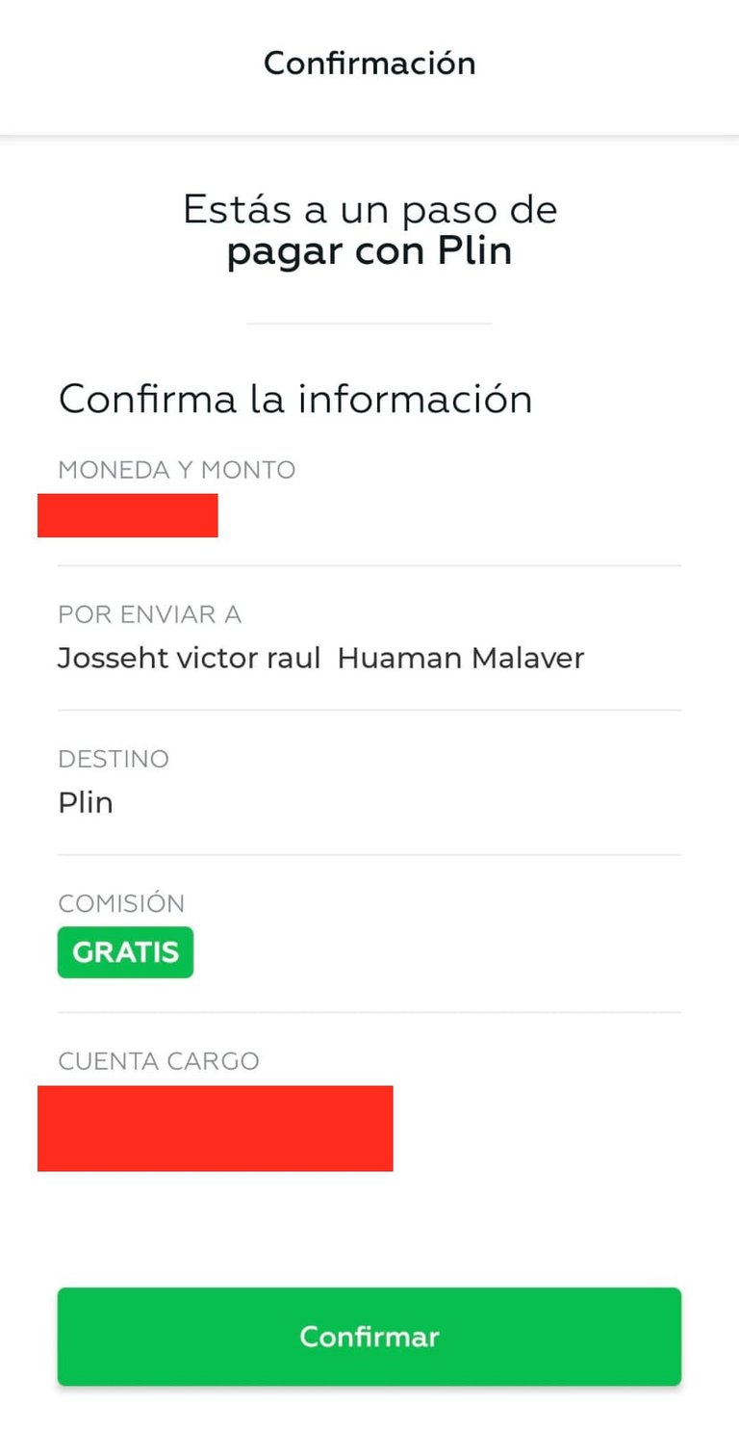Click the DESTINO field label
The height and width of the screenshot is (1430, 739).
(114, 759)
